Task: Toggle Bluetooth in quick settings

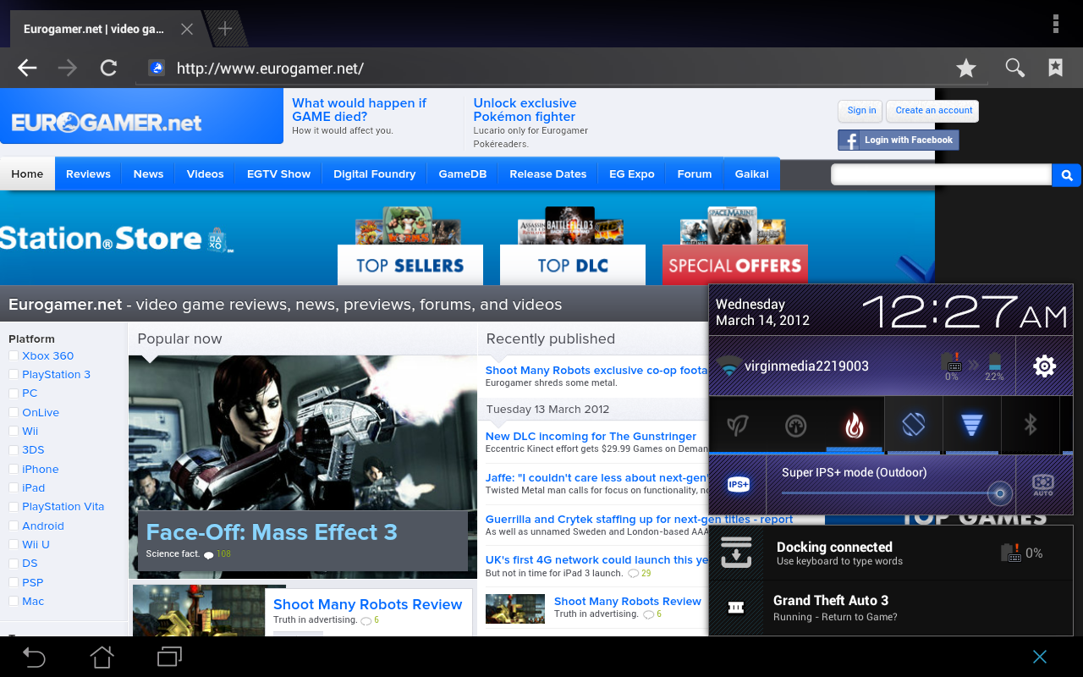Action: click(1031, 425)
